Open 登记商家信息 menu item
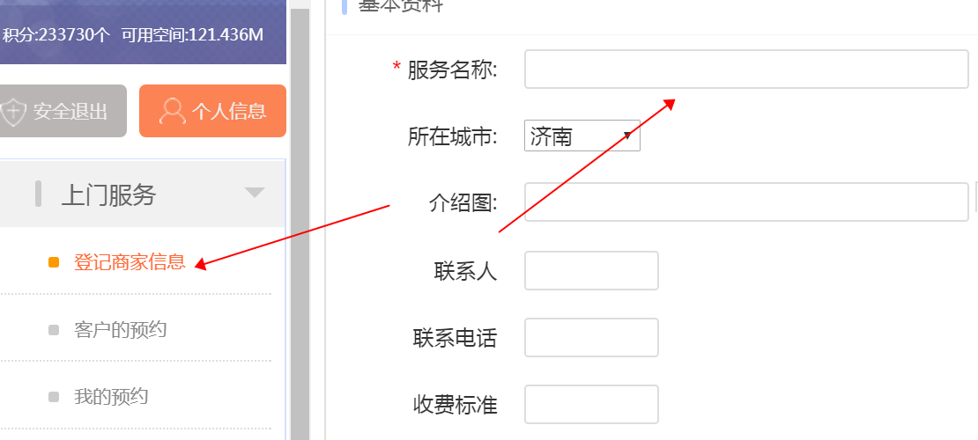 [130, 261]
